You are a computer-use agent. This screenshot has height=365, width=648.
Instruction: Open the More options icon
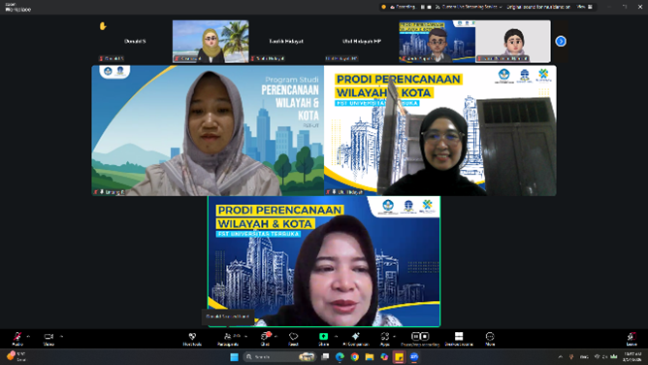pyautogui.click(x=490, y=337)
